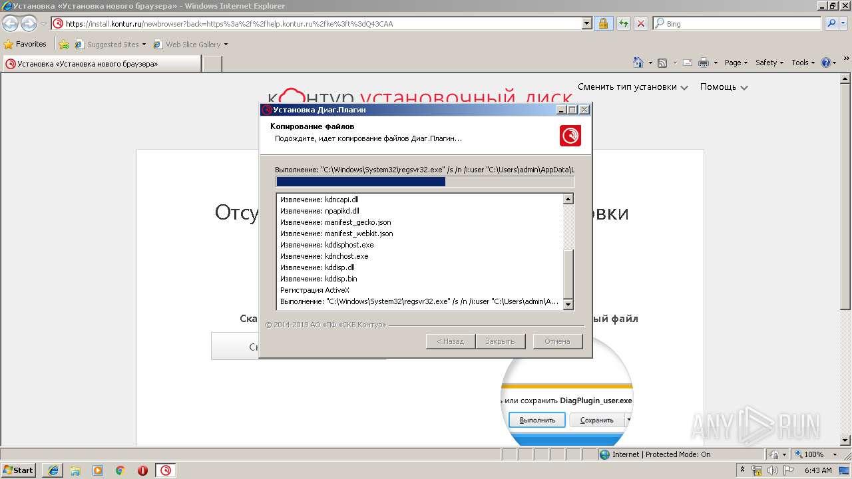Click the Bing search magnifier button
Screen dimensions: 852x479
coord(831,24)
